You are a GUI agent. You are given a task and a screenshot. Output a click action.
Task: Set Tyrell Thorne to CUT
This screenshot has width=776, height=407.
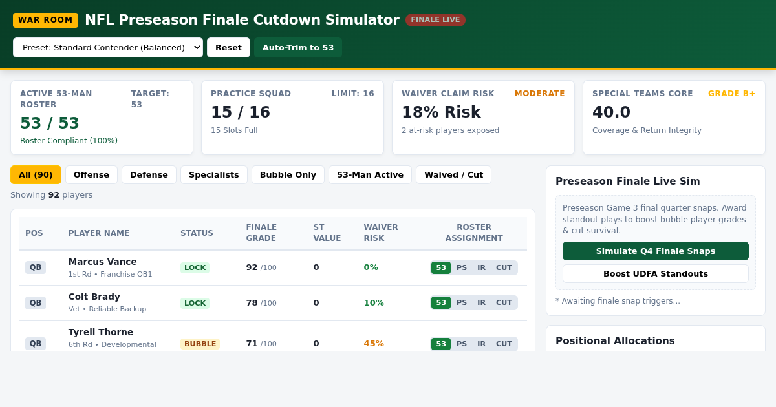tap(504, 344)
